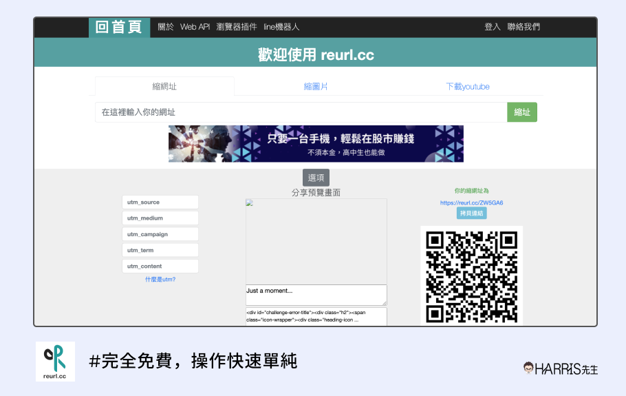
Task: Click the 你的縮網址為 label
Action: pos(471,191)
